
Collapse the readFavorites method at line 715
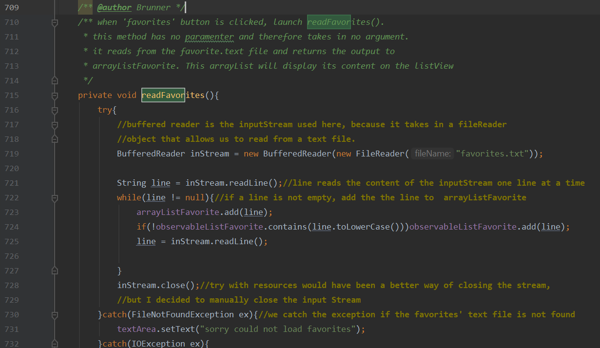[55, 96]
